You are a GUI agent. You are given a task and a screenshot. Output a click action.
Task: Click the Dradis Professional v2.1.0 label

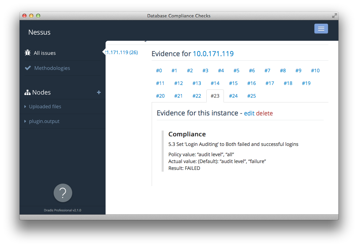click(x=63, y=210)
